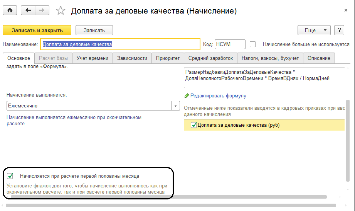This screenshot has height=211, width=355.
Task: Click 'Записать и закрыть' button
Action: [x=37, y=30]
